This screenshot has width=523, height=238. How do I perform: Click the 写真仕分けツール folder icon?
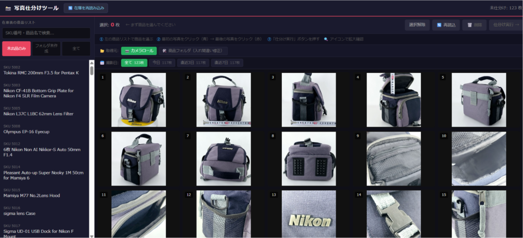pos(8,8)
